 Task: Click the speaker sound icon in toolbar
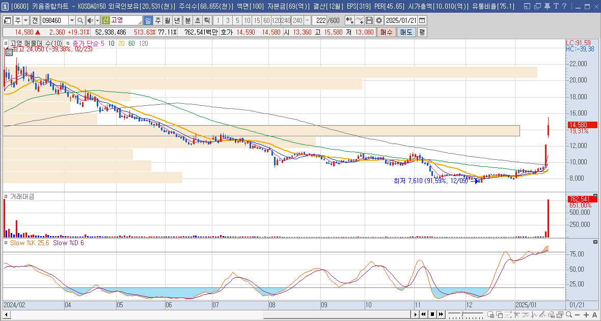(90, 20)
